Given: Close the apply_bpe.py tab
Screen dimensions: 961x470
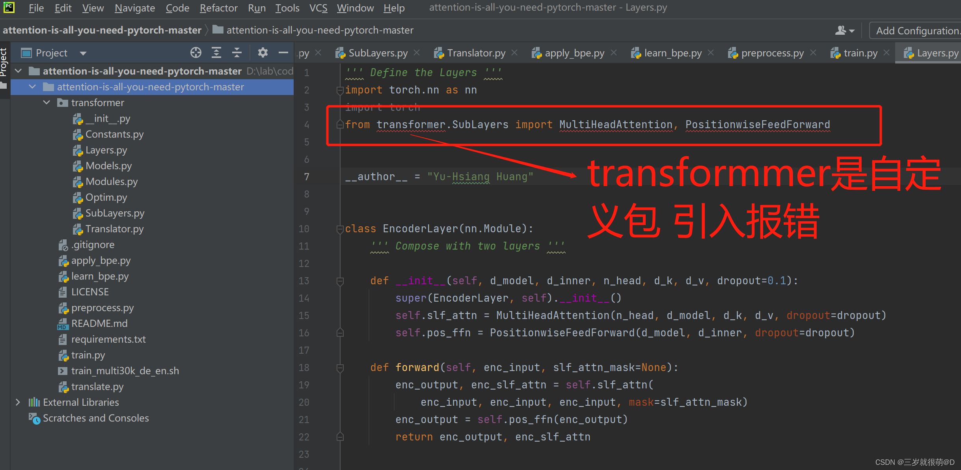Looking at the screenshot, I should coord(614,52).
